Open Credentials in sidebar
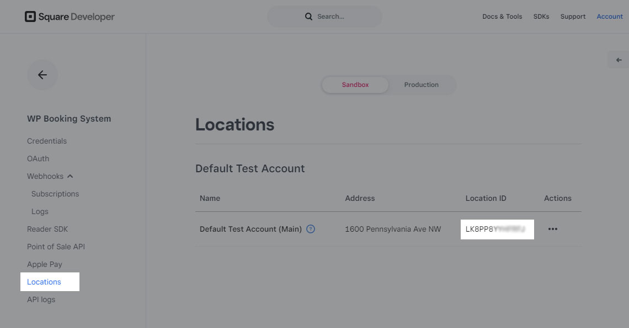629x328 pixels. coord(47,141)
